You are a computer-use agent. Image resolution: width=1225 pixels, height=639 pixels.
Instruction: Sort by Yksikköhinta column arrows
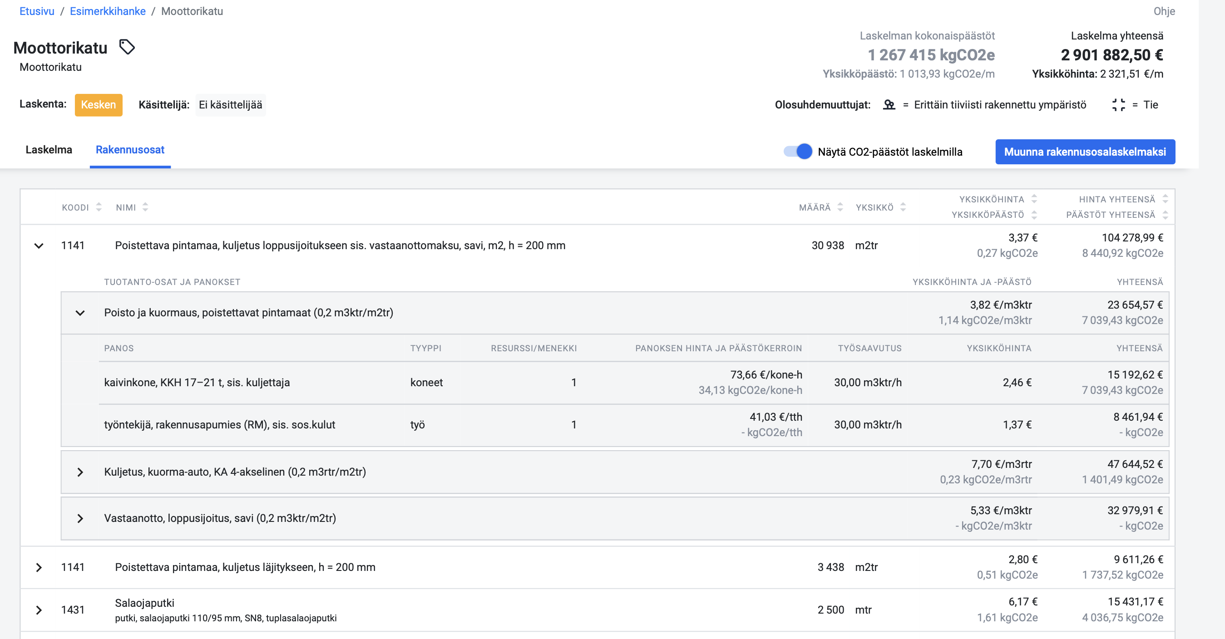(1034, 199)
